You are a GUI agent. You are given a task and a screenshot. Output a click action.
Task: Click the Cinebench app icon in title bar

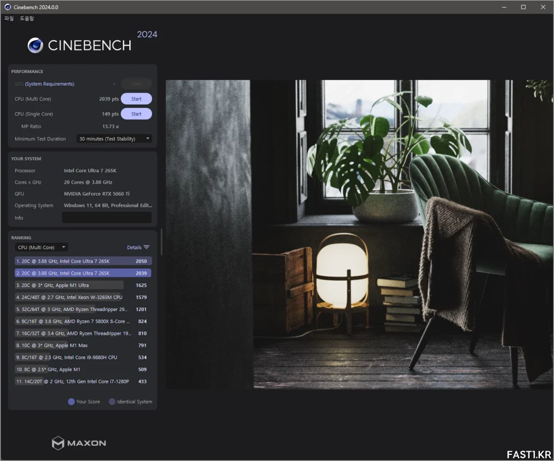tap(8, 7)
